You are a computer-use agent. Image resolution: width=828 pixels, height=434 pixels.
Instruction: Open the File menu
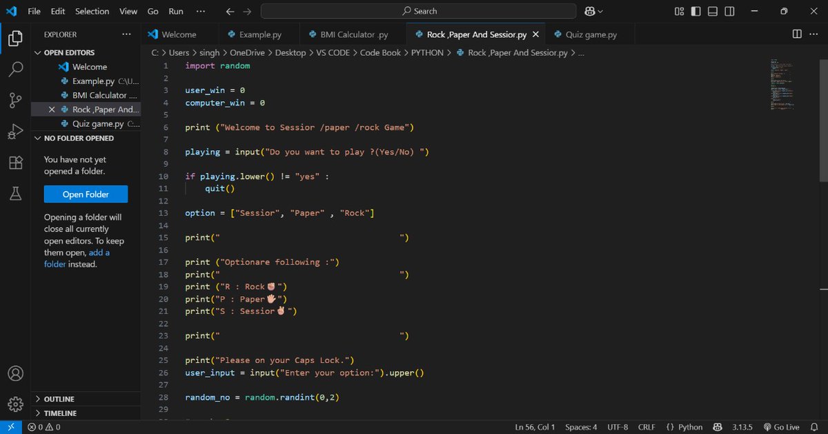click(34, 11)
